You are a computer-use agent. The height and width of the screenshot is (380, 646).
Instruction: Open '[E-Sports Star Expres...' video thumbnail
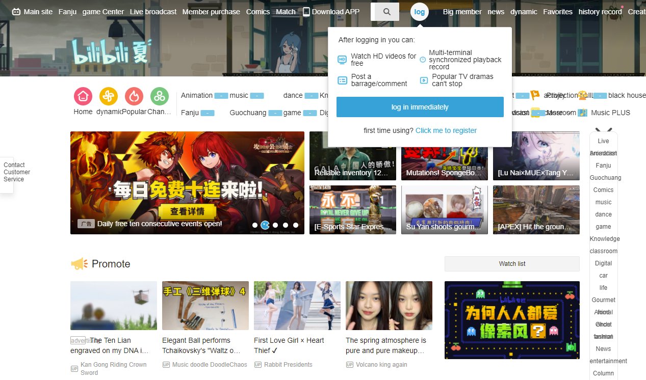pyautogui.click(x=353, y=210)
